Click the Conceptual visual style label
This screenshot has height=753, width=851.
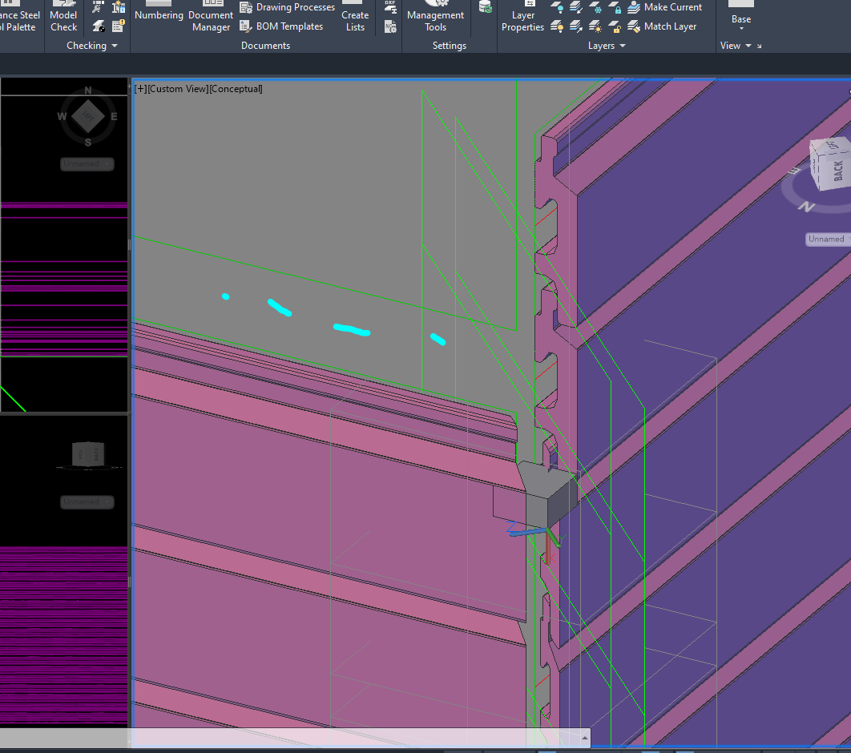(x=236, y=88)
